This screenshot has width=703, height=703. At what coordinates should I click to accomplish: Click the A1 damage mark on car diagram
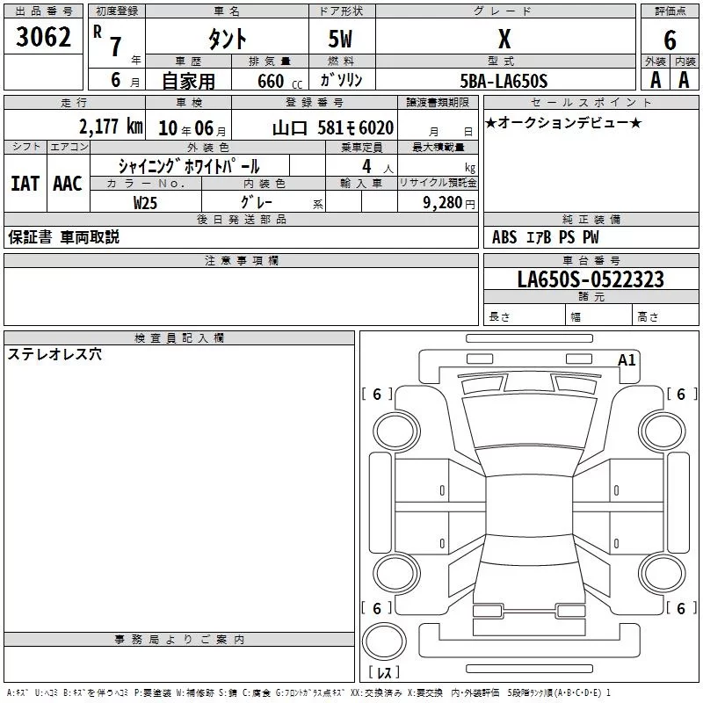tap(627, 359)
